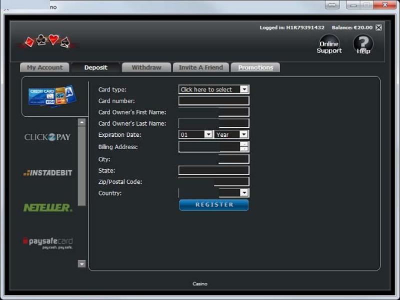Go to Invite A Friend tab
400x300 pixels.
(x=200, y=67)
